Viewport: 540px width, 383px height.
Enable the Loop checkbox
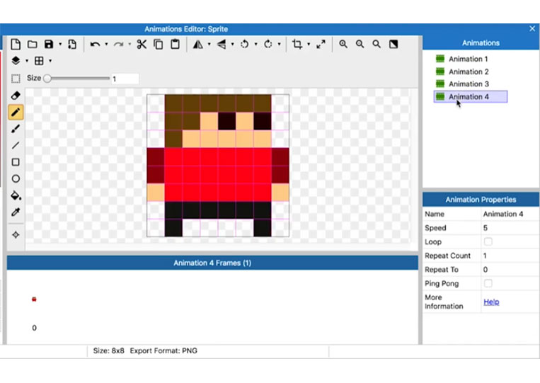pyautogui.click(x=488, y=242)
